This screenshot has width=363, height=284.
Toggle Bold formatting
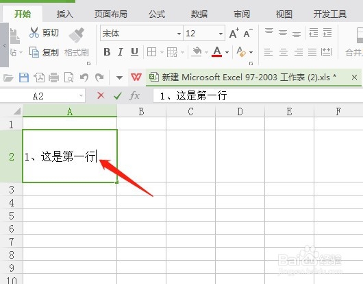pos(107,52)
